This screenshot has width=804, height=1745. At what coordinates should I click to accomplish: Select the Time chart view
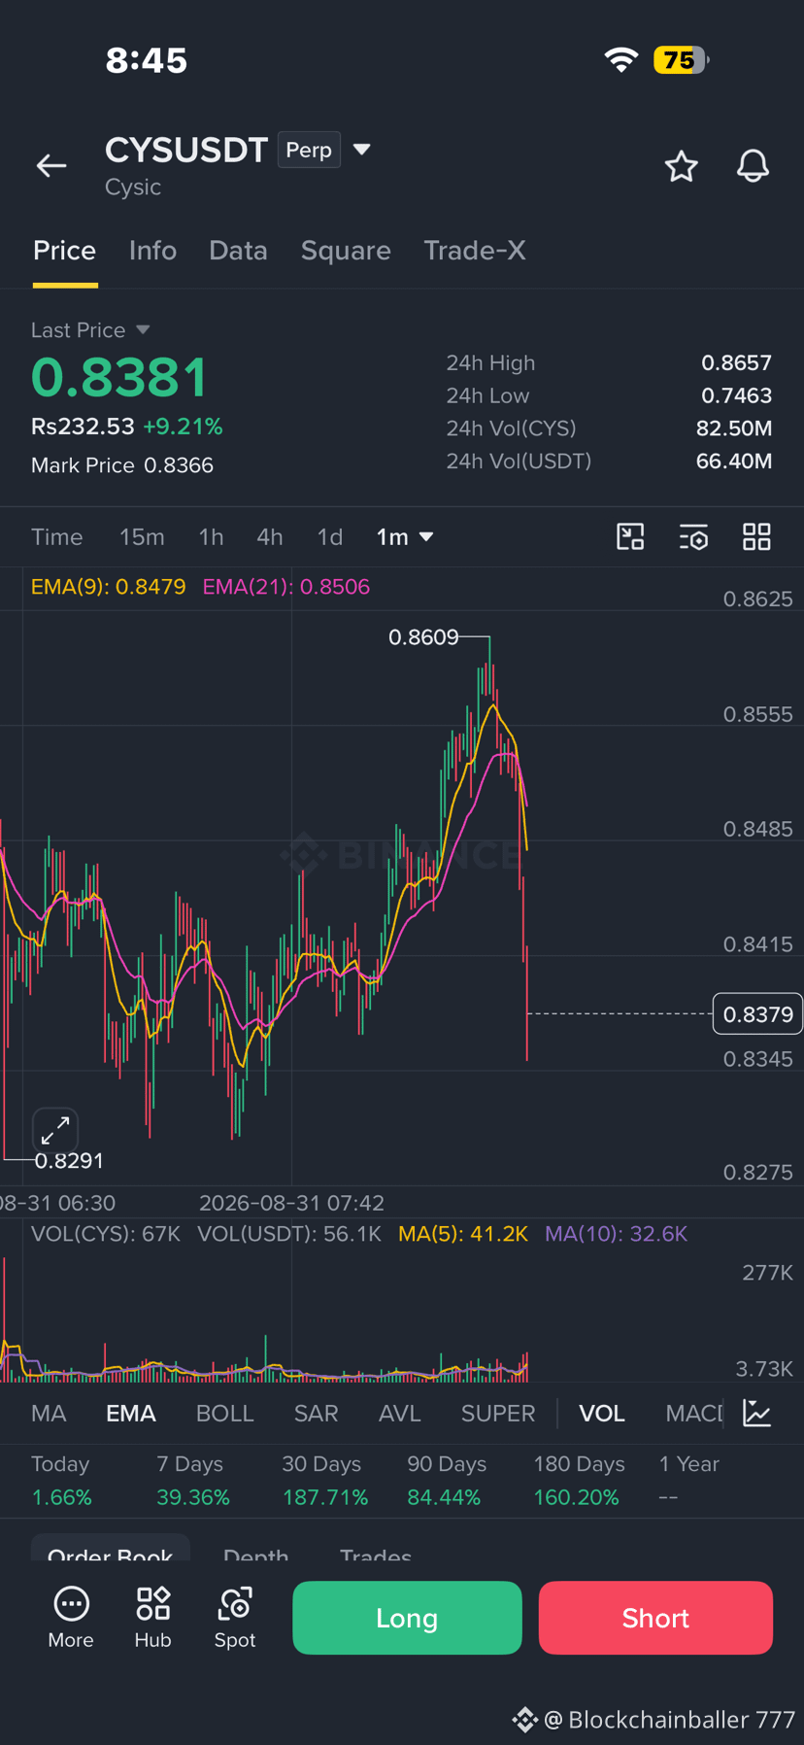tap(56, 537)
